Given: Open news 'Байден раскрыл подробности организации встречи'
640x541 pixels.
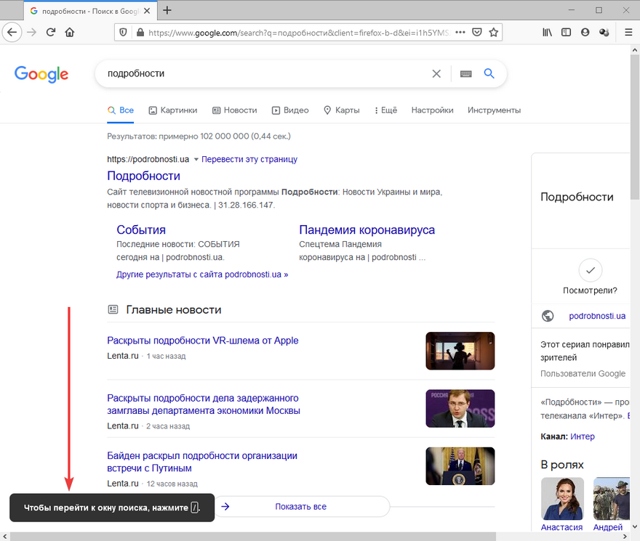Looking at the screenshot, I should click(x=202, y=462).
